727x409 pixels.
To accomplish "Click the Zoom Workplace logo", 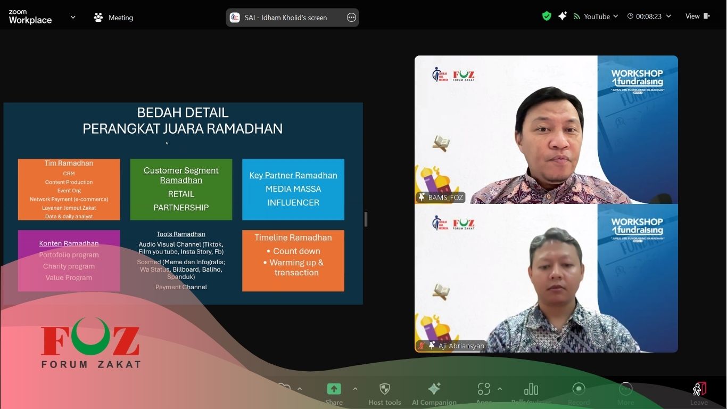I will (x=30, y=17).
